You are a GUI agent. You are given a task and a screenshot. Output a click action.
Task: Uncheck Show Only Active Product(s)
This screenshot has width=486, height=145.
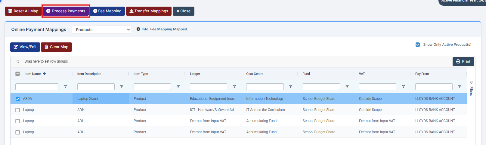(418, 45)
